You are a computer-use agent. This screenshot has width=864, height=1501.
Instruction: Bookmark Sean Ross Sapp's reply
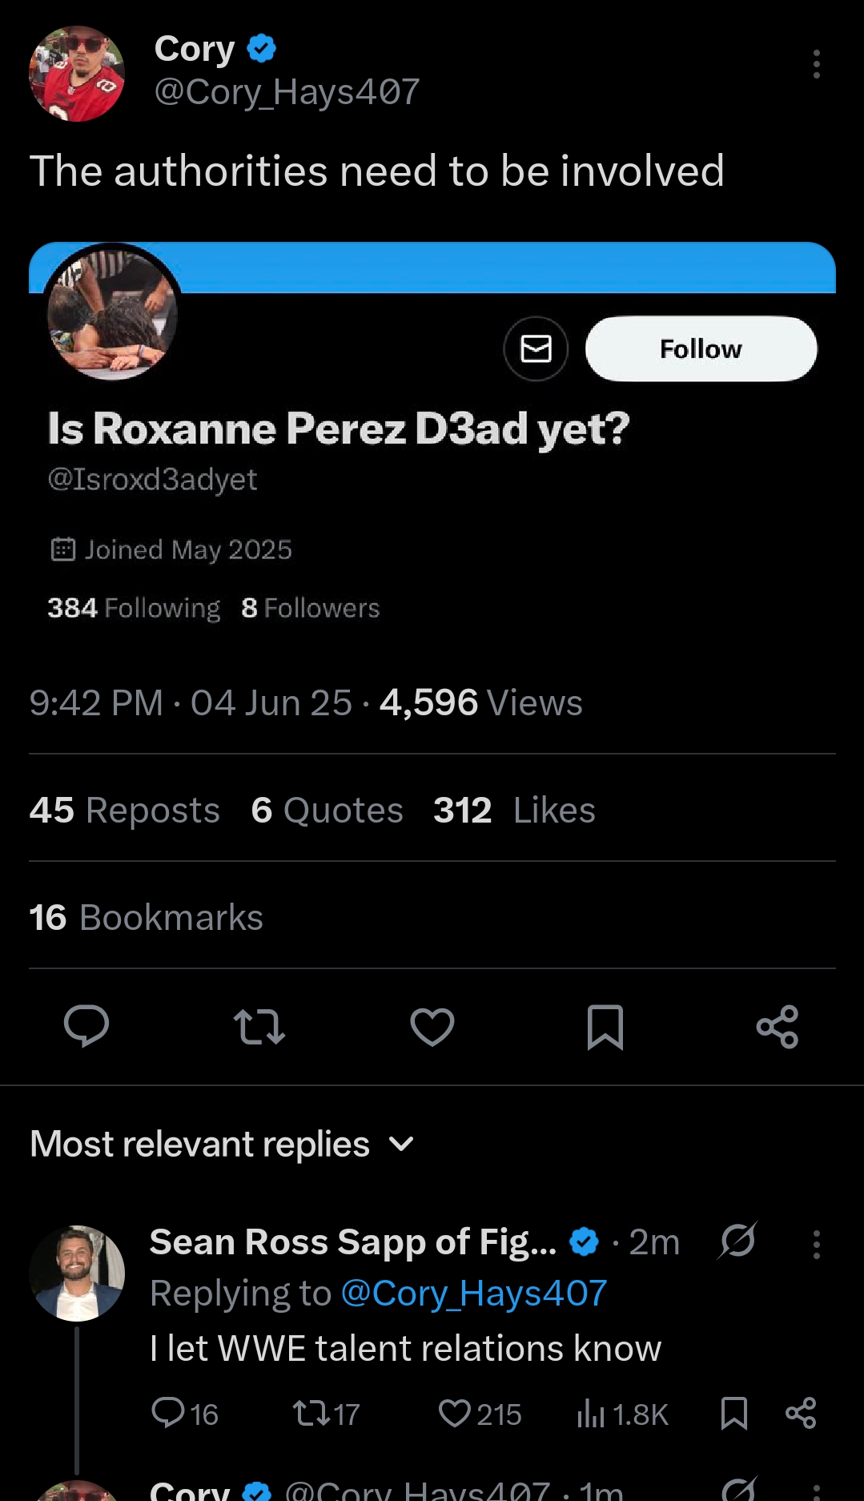coord(733,1413)
